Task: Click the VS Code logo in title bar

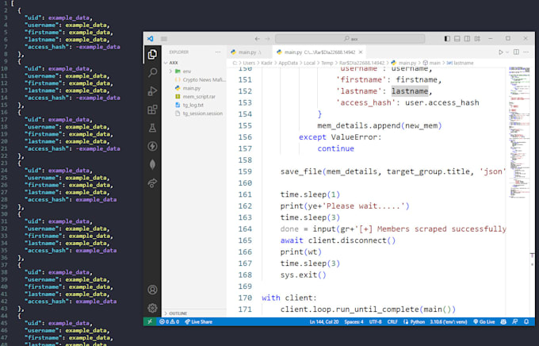Action: [151, 39]
